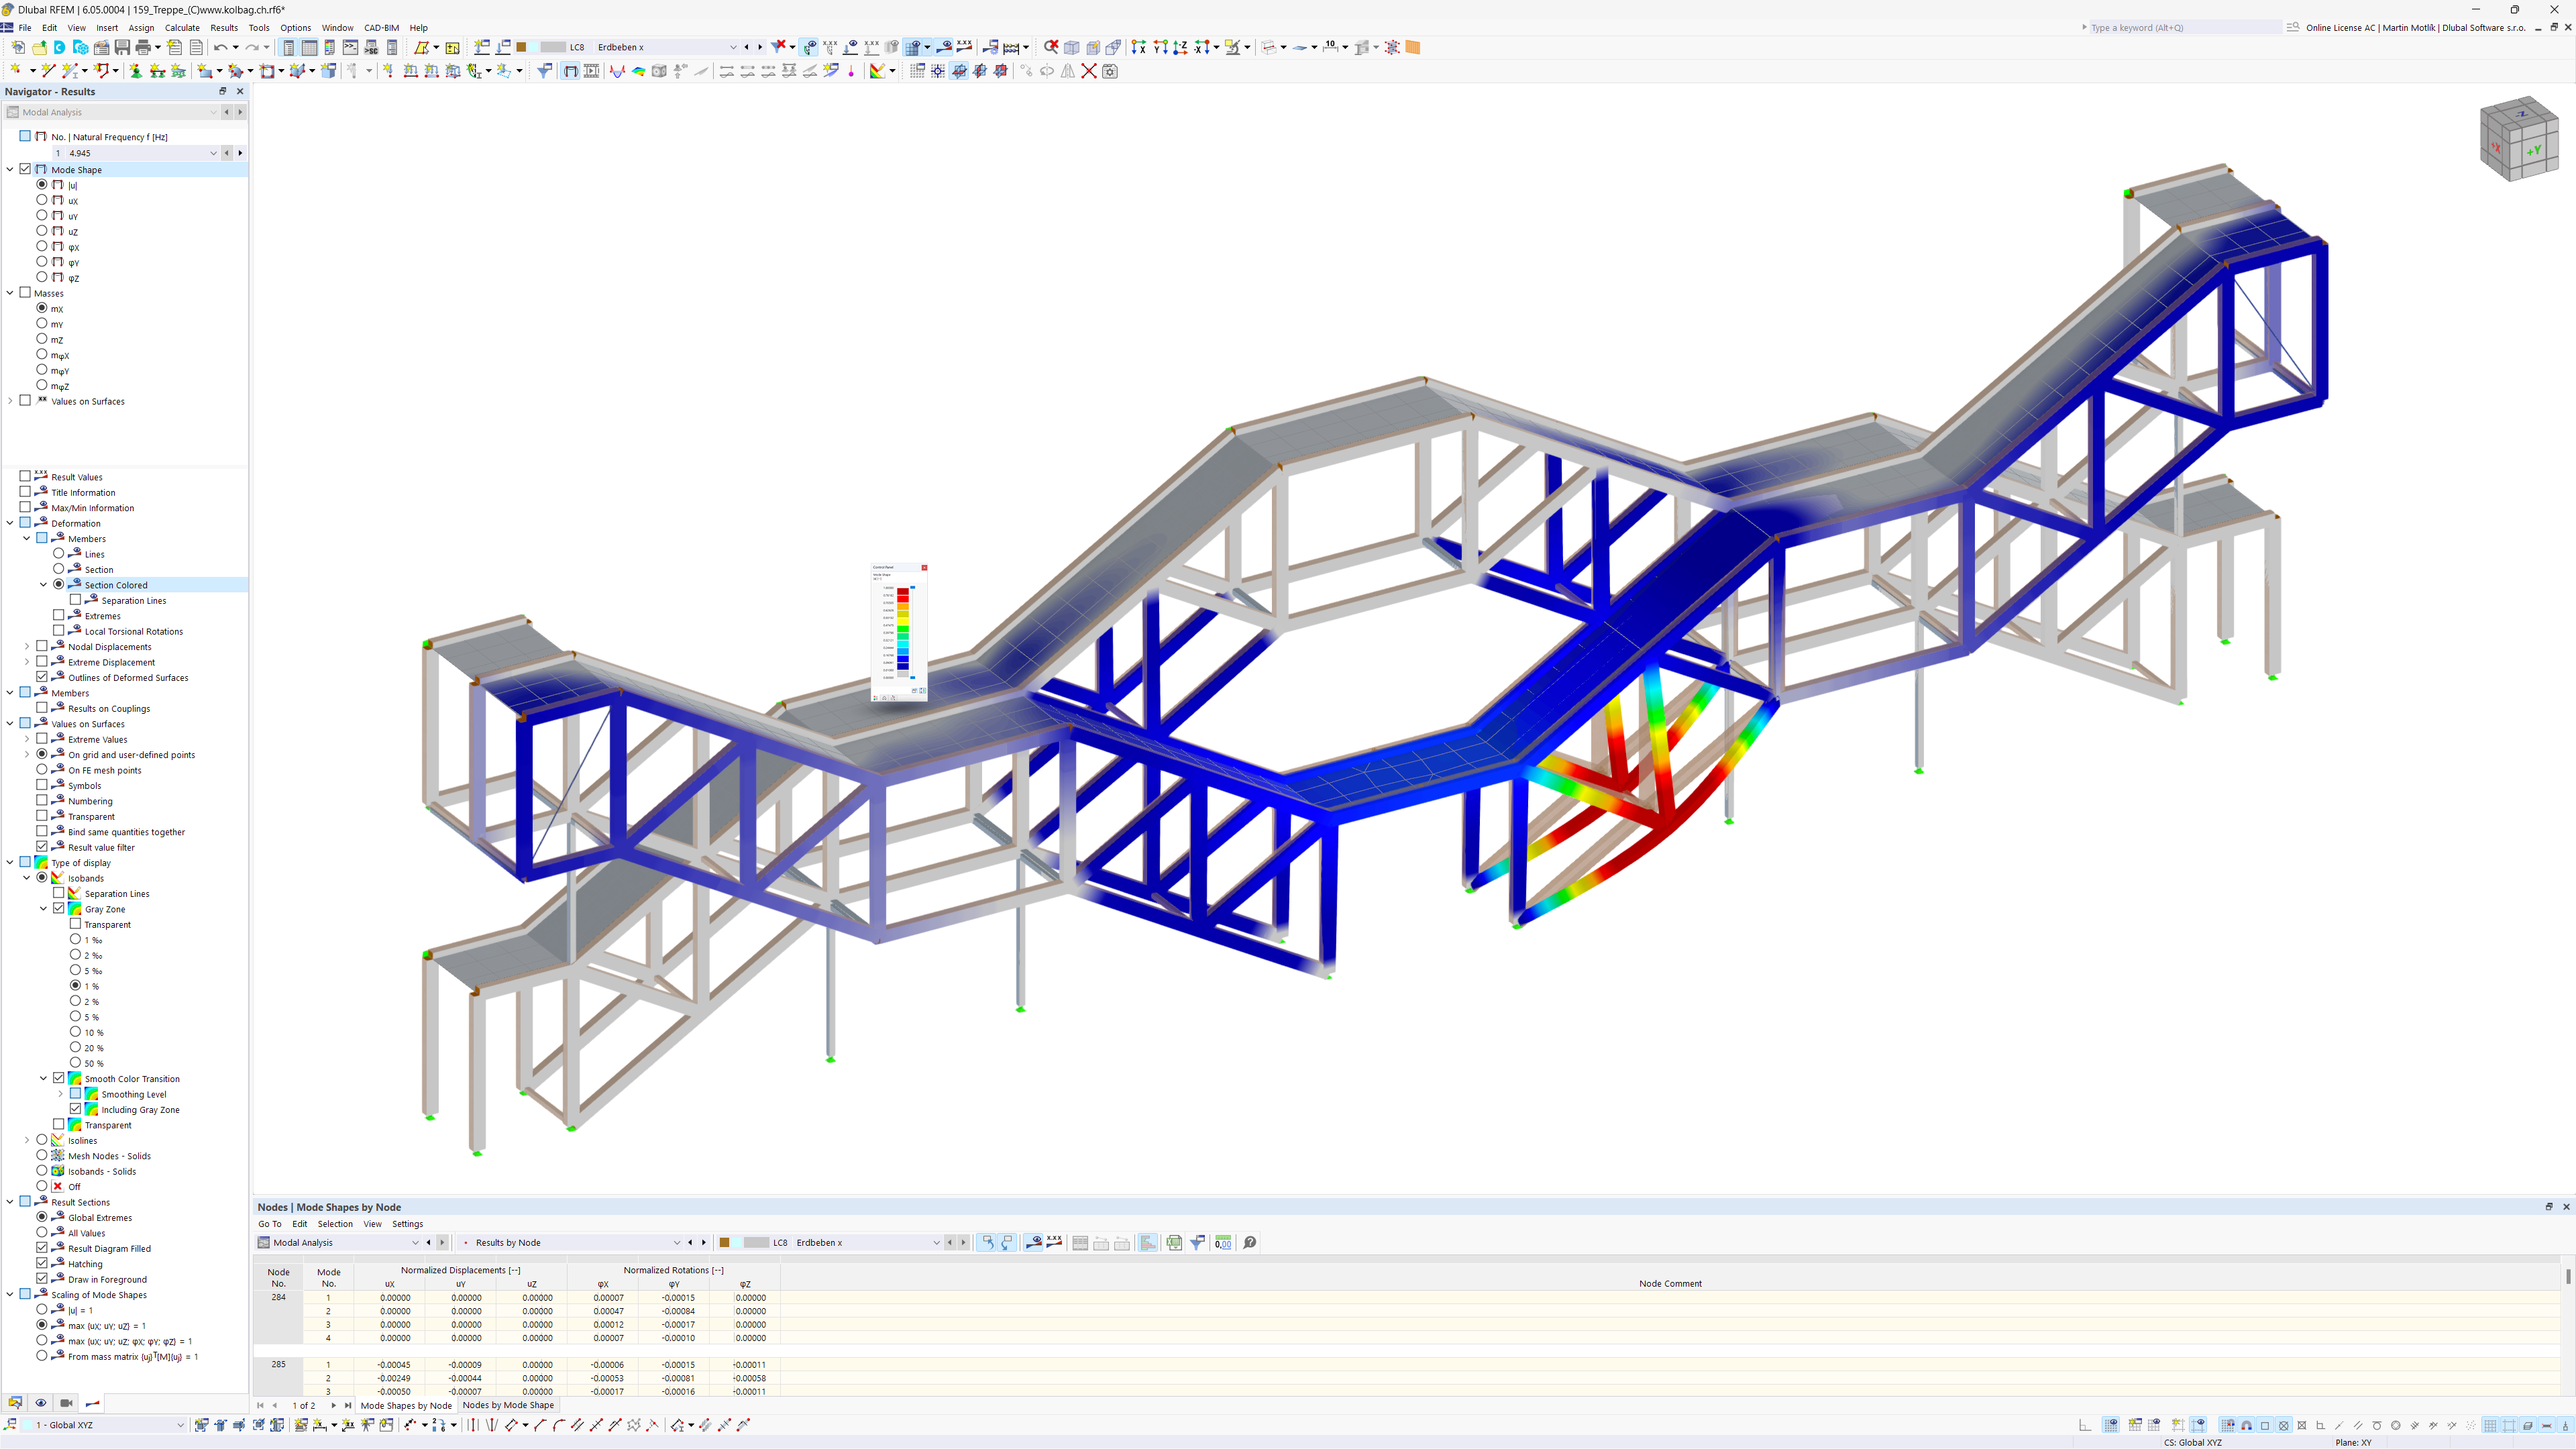Viewport: 2576px width, 1449px height.
Task: Open the Navigator Views camera tab icon
Action: [x=66, y=1403]
